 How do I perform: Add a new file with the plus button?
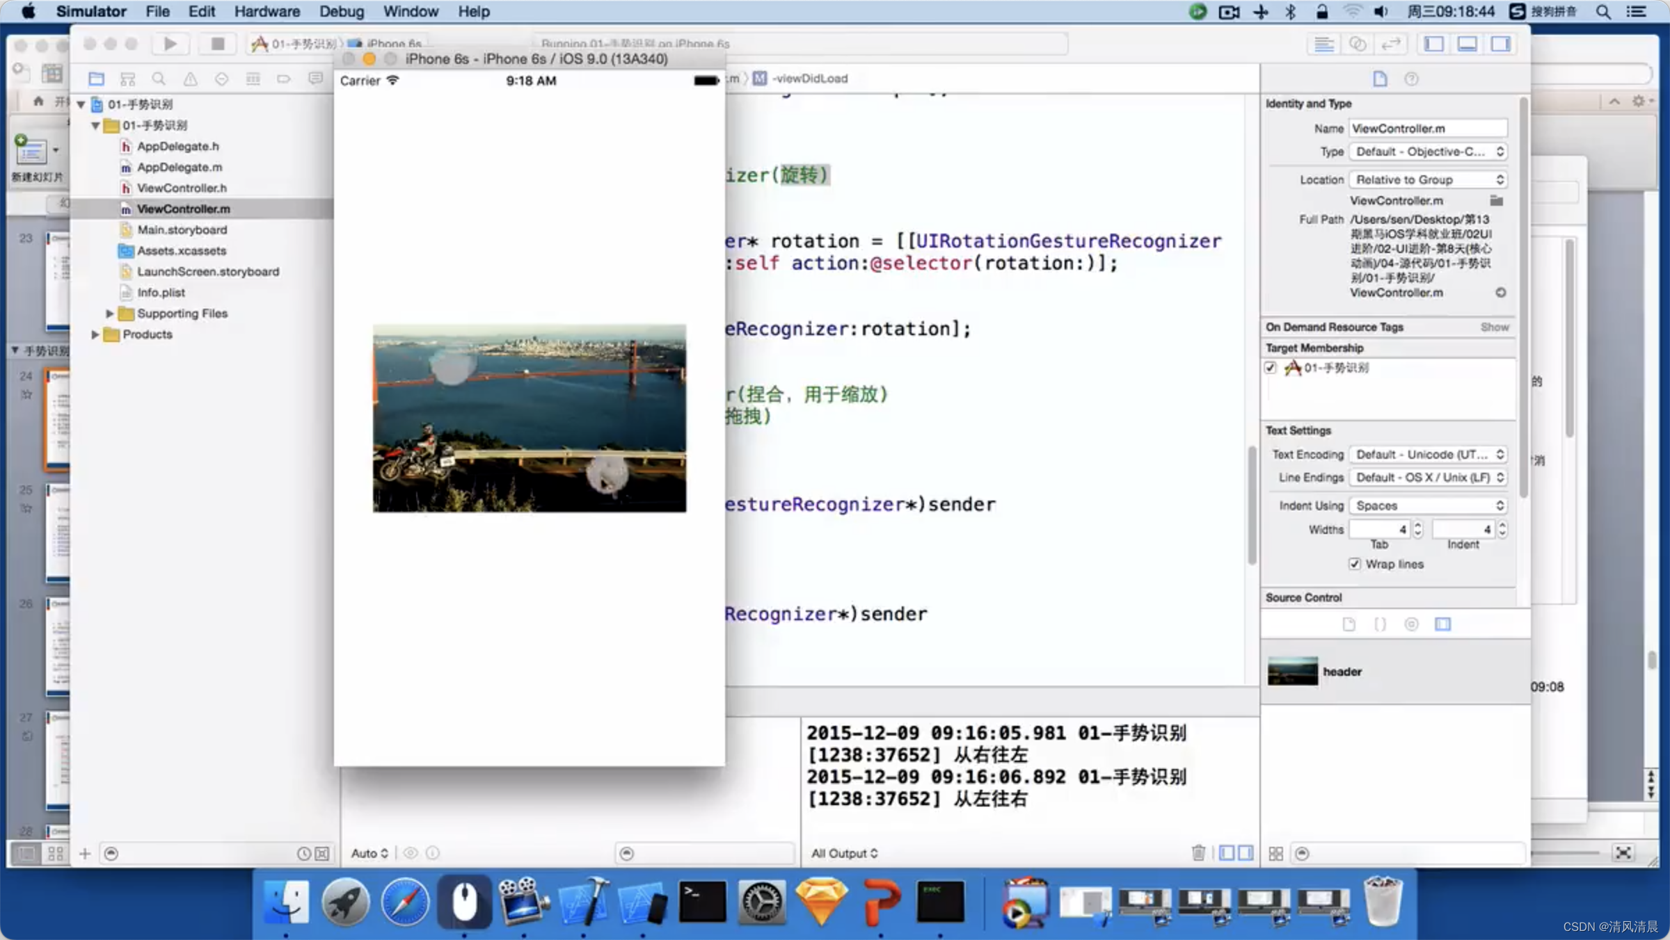click(x=85, y=853)
